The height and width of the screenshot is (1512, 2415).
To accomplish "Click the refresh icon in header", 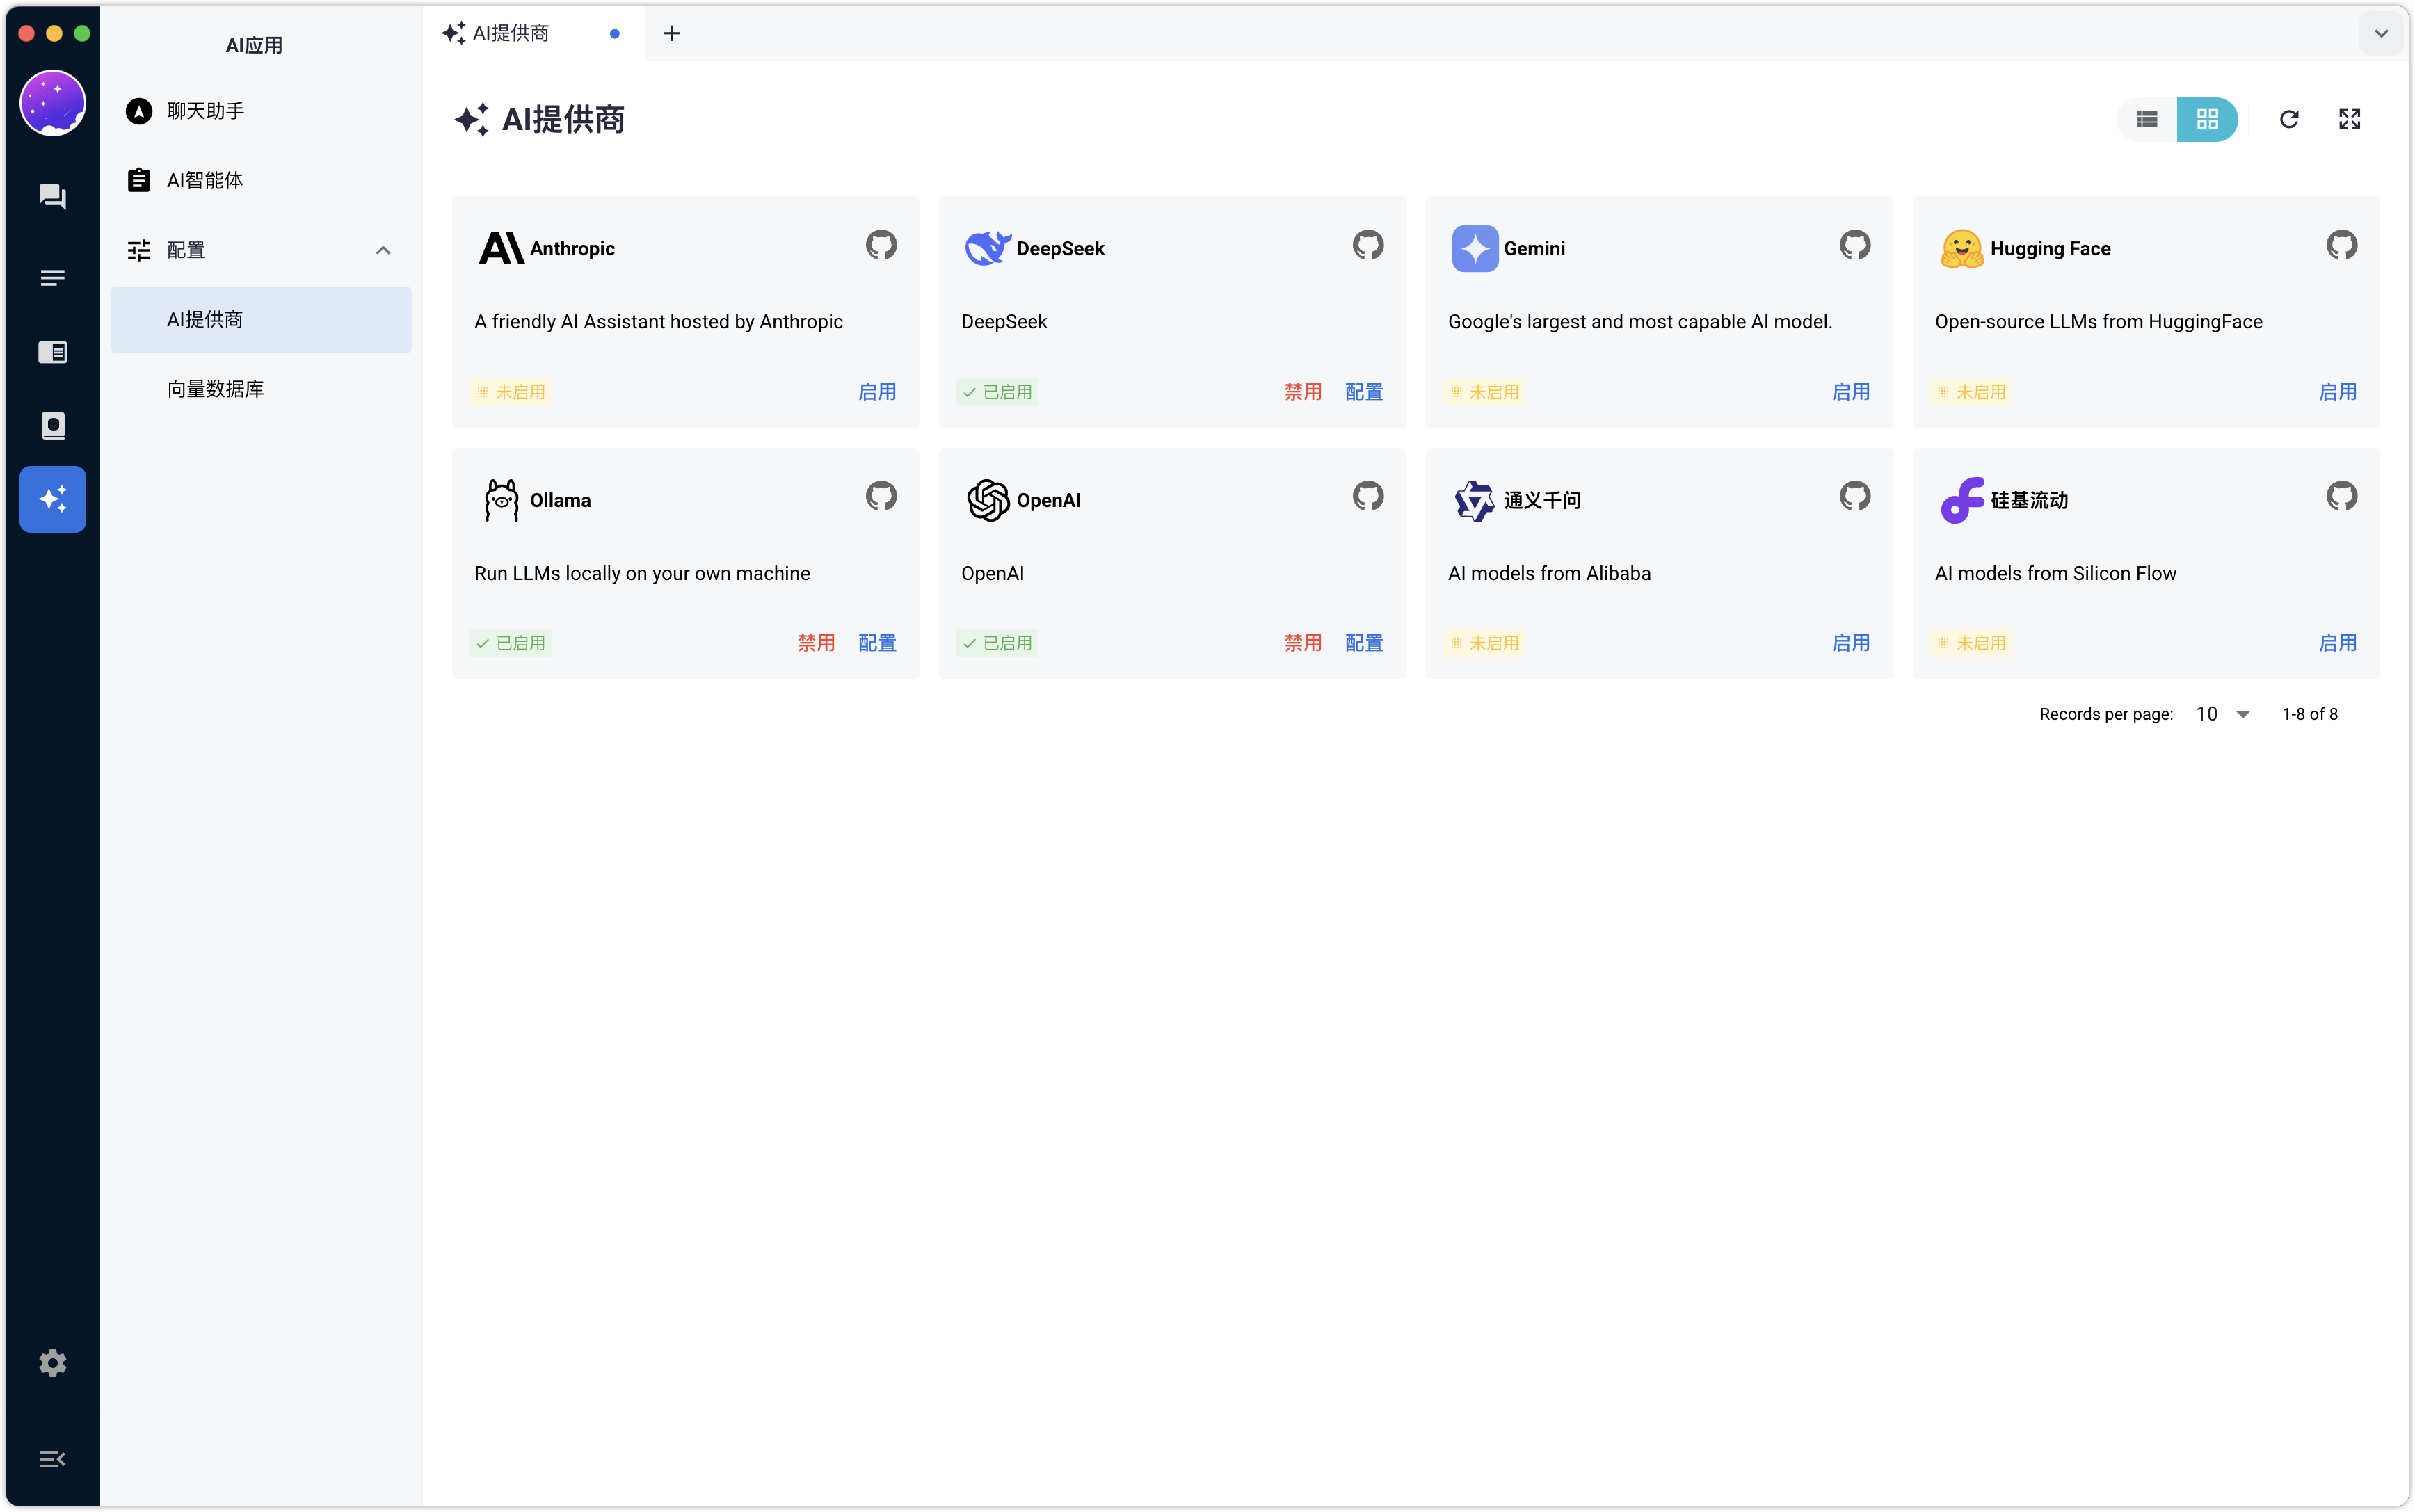I will (x=2289, y=120).
